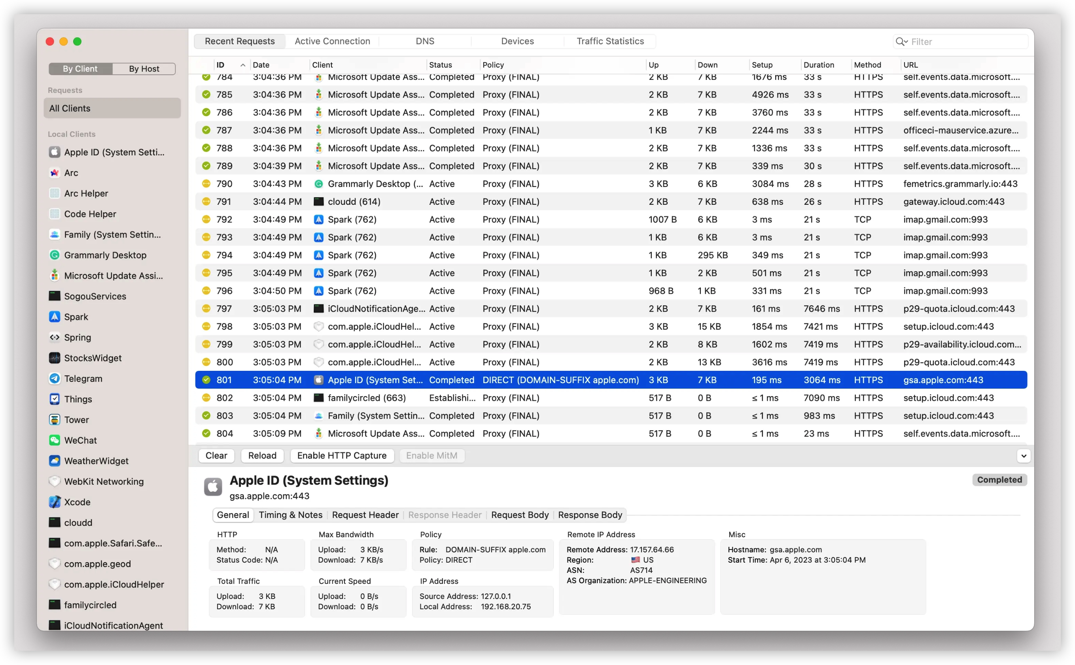The height and width of the screenshot is (665, 1075).
Task: Select the Spark mail client icon
Action: coord(55,317)
